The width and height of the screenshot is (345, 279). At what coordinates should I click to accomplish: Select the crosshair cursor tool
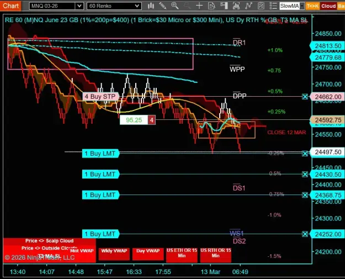click(199, 6)
